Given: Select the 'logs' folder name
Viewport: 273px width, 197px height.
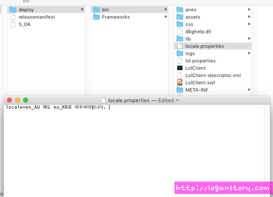Looking at the screenshot, I should click(190, 54).
